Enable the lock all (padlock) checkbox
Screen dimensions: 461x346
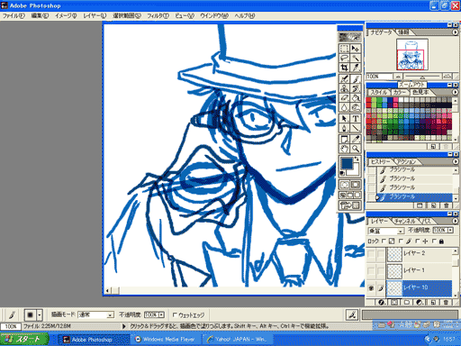[434, 241]
